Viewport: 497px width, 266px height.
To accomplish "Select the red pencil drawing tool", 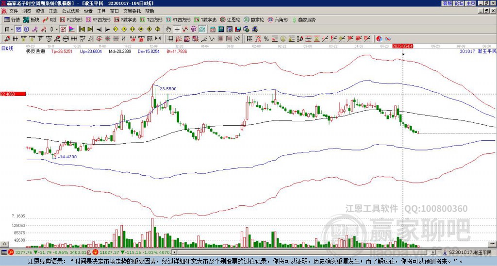I will pos(7,39).
